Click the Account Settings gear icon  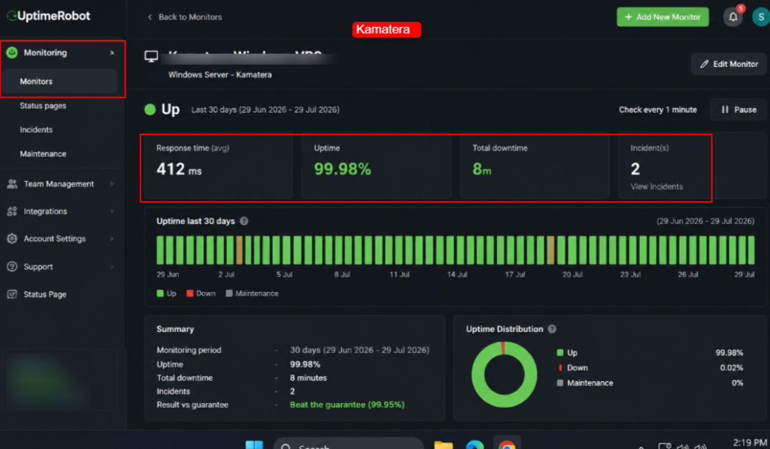12,239
